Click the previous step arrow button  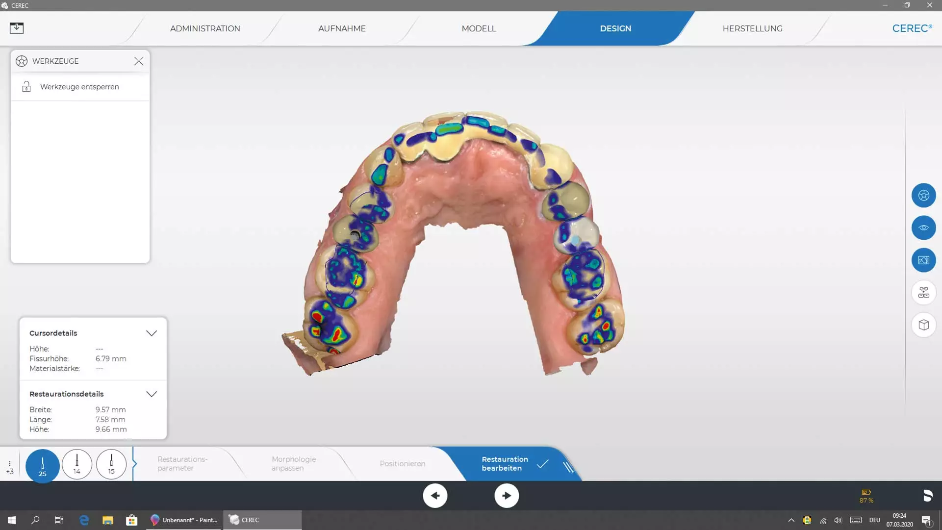[x=435, y=496]
